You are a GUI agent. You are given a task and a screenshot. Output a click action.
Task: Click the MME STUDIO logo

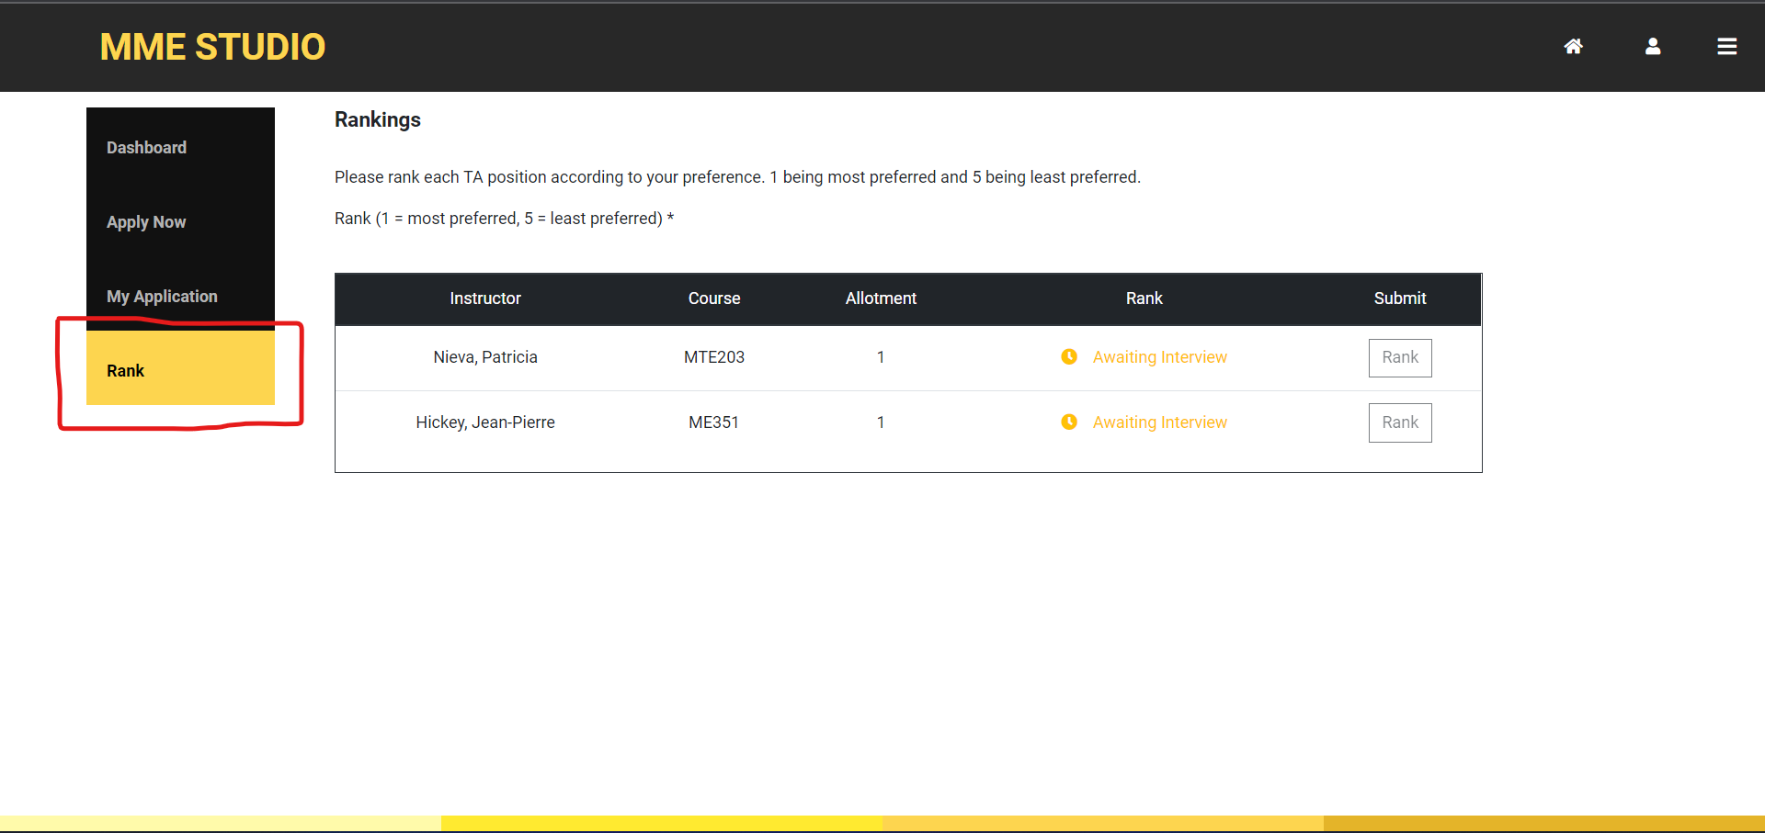click(212, 47)
